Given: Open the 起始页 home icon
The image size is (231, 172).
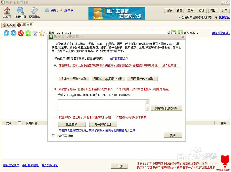Looking at the screenshot, I should (7, 13).
